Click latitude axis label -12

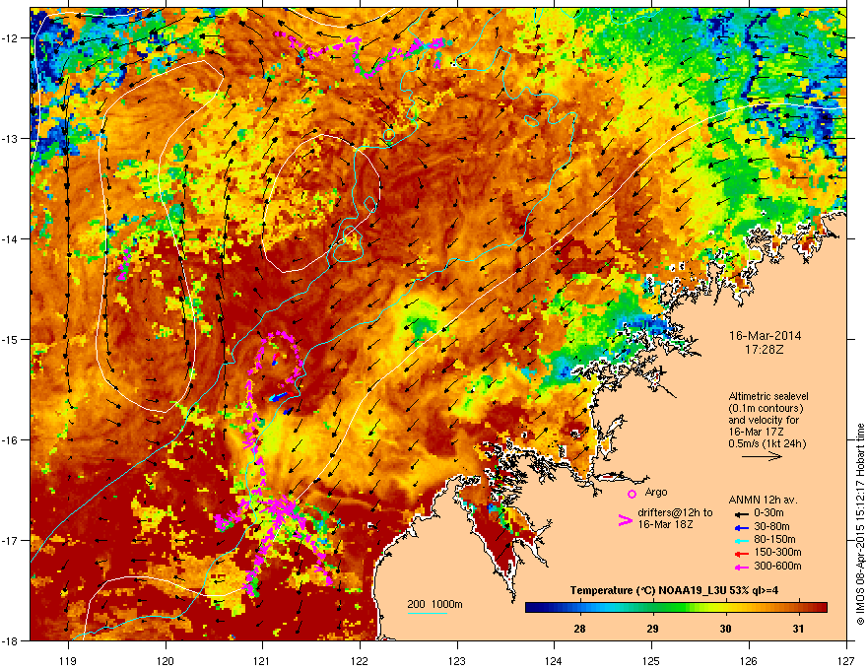tap(10, 38)
